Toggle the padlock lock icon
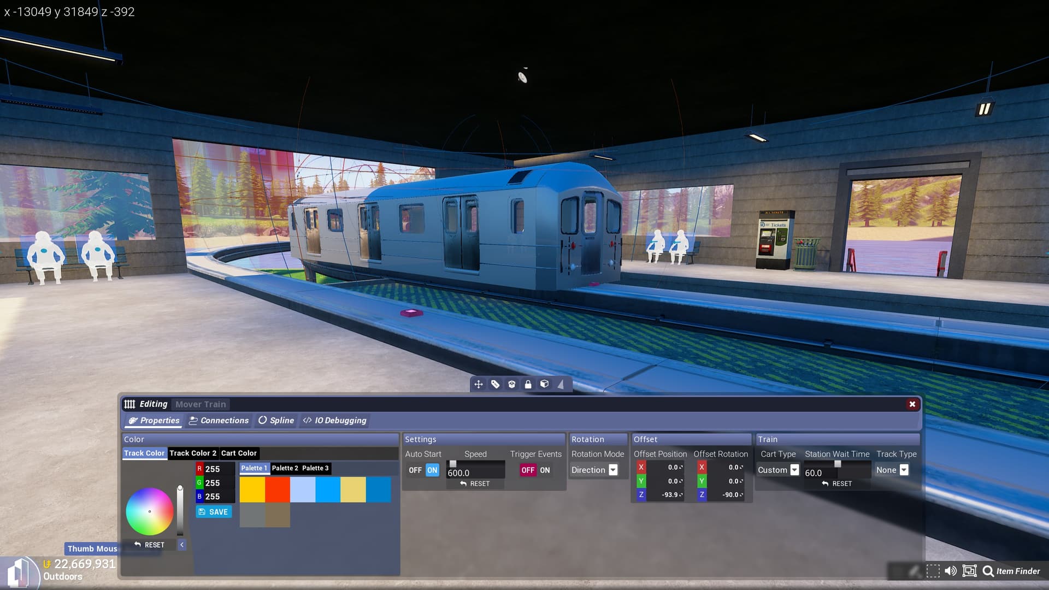 (x=528, y=385)
